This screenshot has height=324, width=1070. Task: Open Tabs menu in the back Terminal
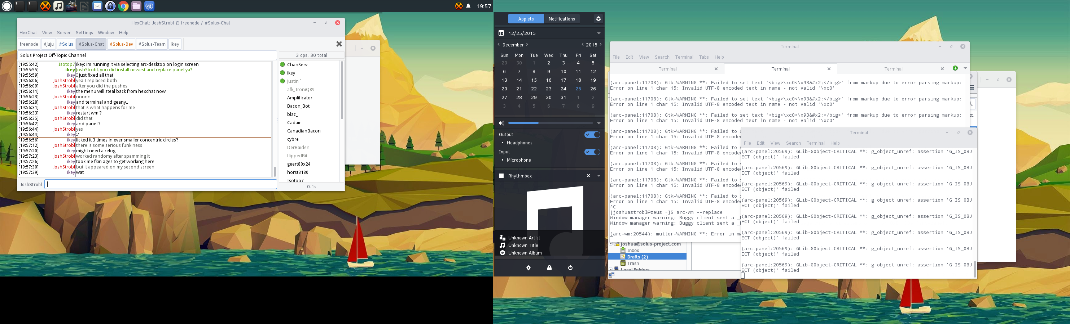click(703, 57)
